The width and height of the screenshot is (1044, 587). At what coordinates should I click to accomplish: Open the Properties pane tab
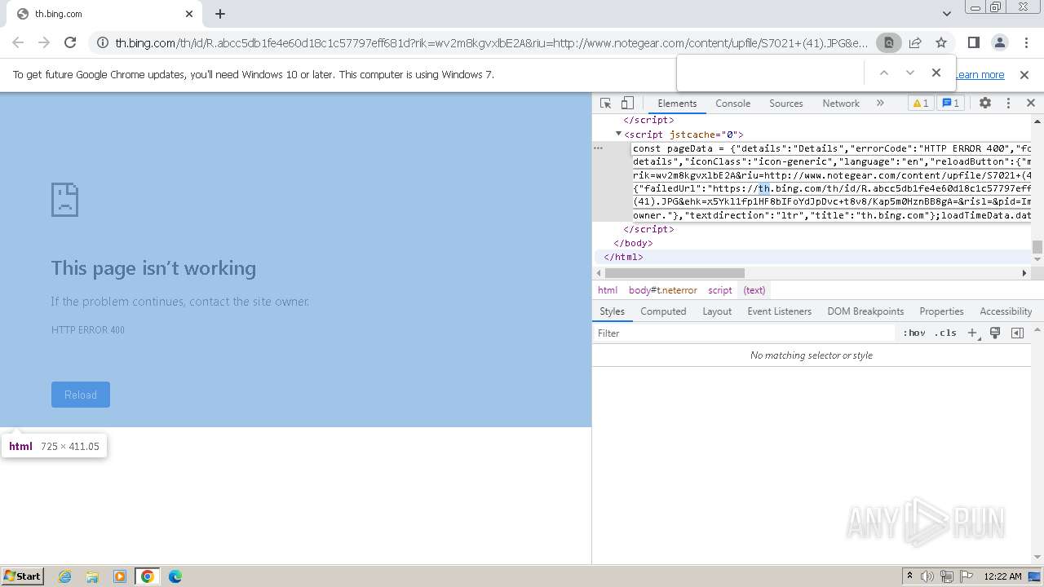point(941,311)
